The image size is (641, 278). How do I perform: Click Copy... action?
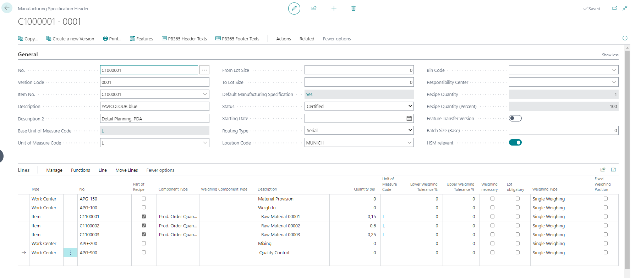tap(28, 39)
